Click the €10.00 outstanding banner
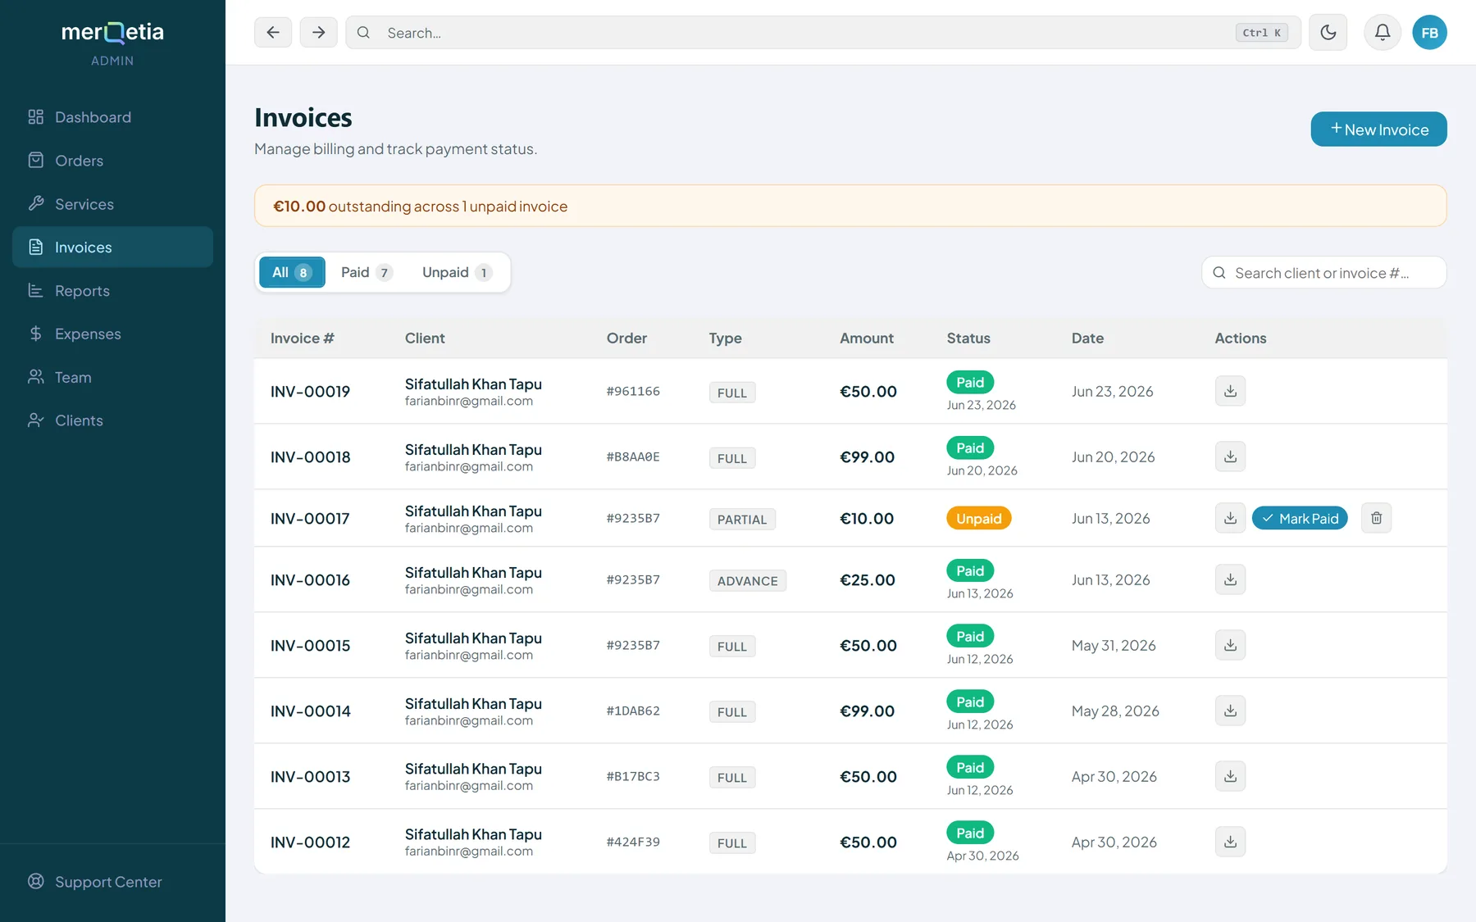The width and height of the screenshot is (1476, 922). coord(850,206)
